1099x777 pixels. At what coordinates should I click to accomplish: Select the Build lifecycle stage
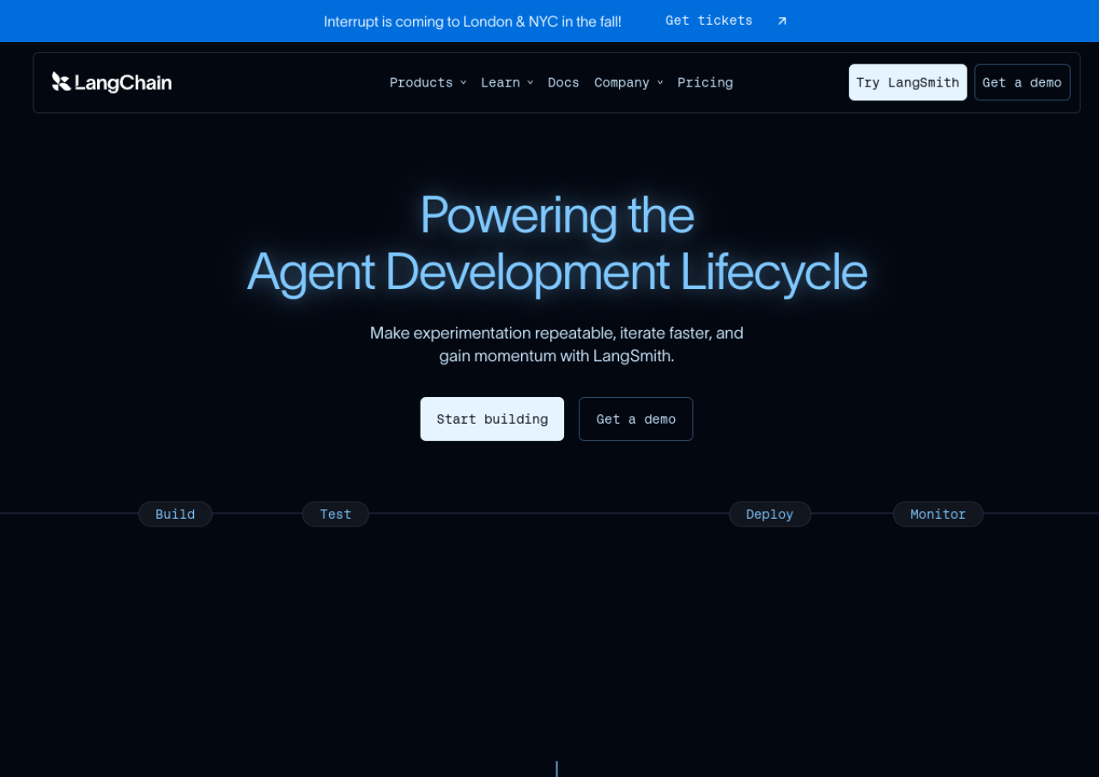175,514
